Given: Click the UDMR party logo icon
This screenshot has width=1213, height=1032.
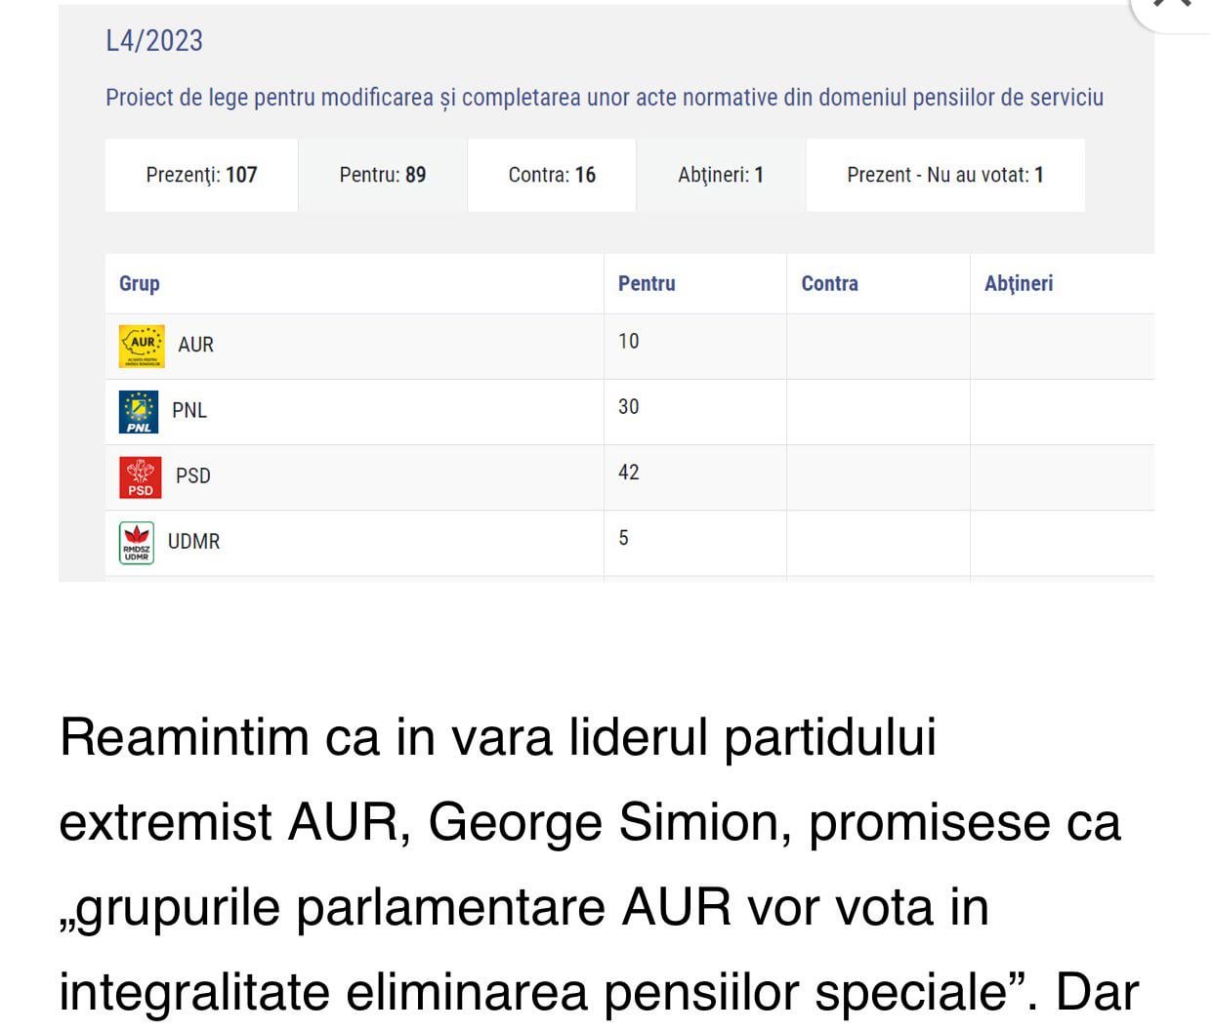Looking at the screenshot, I should pyautogui.click(x=137, y=543).
